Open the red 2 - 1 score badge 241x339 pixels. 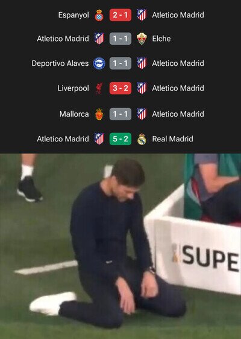click(x=120, y=15)
